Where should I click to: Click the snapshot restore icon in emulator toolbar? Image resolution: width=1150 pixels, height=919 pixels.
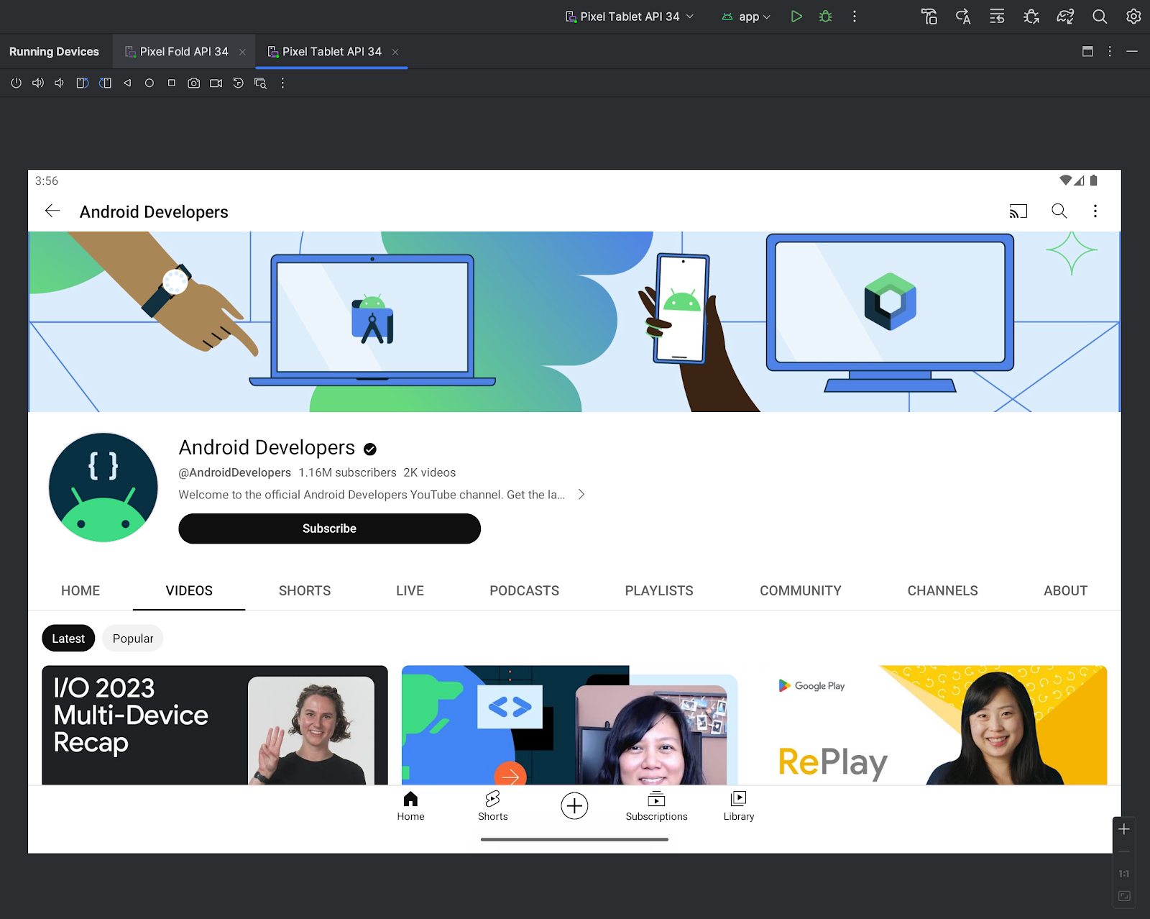click(x=239, y=83)
